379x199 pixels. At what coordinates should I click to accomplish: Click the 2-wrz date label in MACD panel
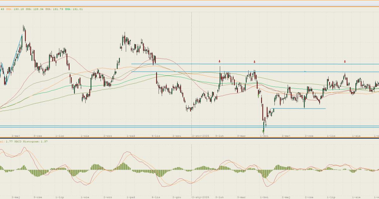pos(108,197)
